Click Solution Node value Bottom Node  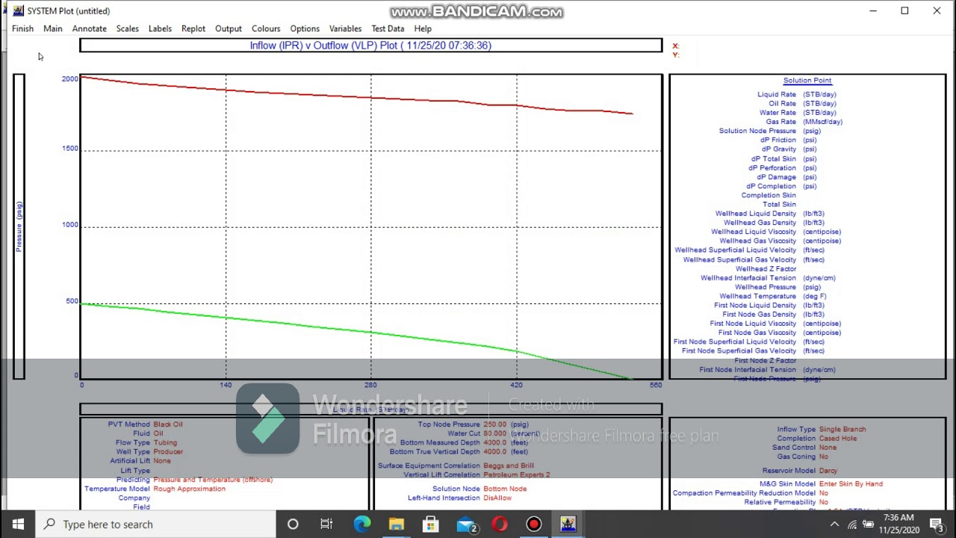505,489
